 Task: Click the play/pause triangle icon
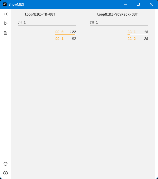tap(6, 24)
